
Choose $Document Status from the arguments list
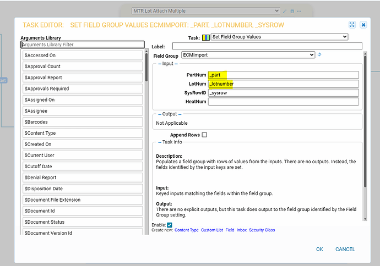83,222
